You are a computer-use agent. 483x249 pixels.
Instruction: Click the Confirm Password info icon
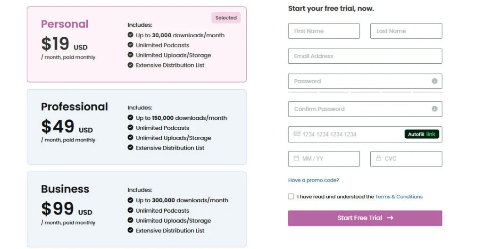[x=434, y=109]
